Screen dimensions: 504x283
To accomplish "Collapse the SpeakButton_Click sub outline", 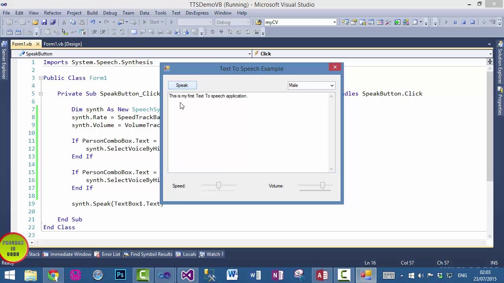I will click(40, 94).
